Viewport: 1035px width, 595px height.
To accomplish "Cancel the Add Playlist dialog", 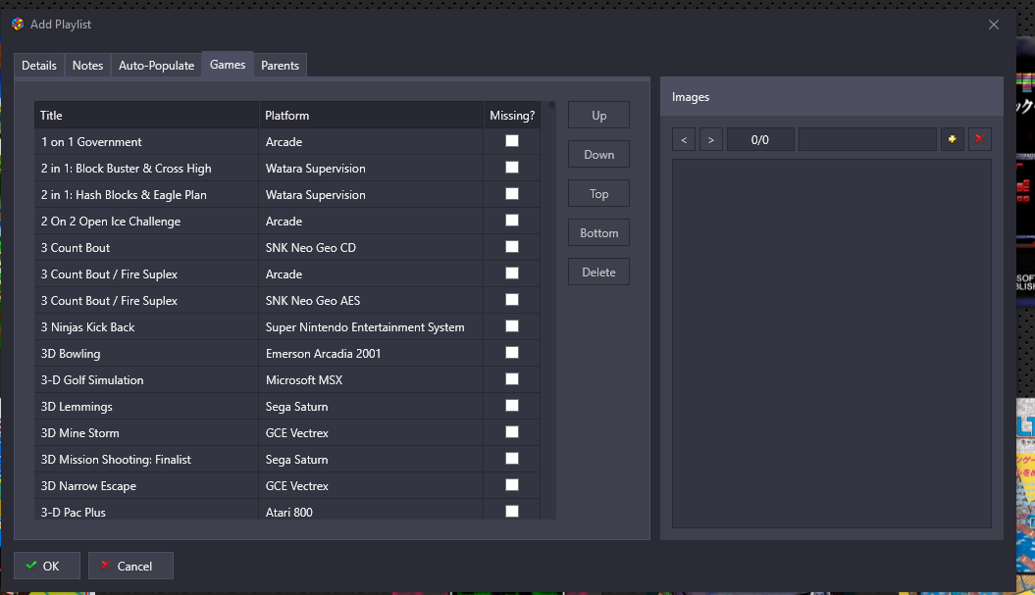I will pyautogui.click(x=130, y=566).
